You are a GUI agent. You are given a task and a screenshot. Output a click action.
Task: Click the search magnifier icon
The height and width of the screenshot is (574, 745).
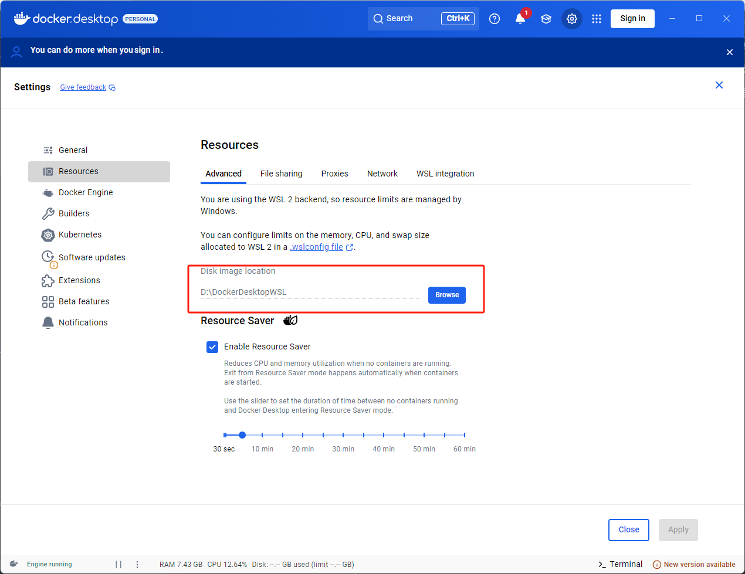click(x=378, y=19)
